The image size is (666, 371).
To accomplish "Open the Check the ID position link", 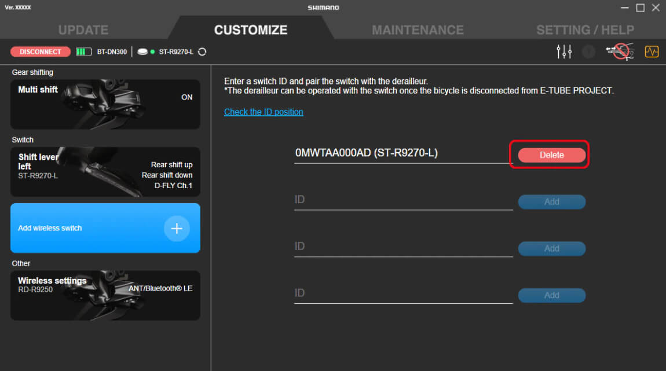I will click(x=264, y=112).
